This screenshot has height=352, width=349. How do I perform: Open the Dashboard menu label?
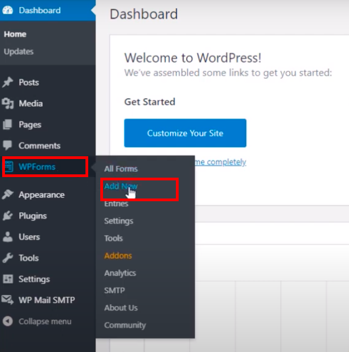39,10
